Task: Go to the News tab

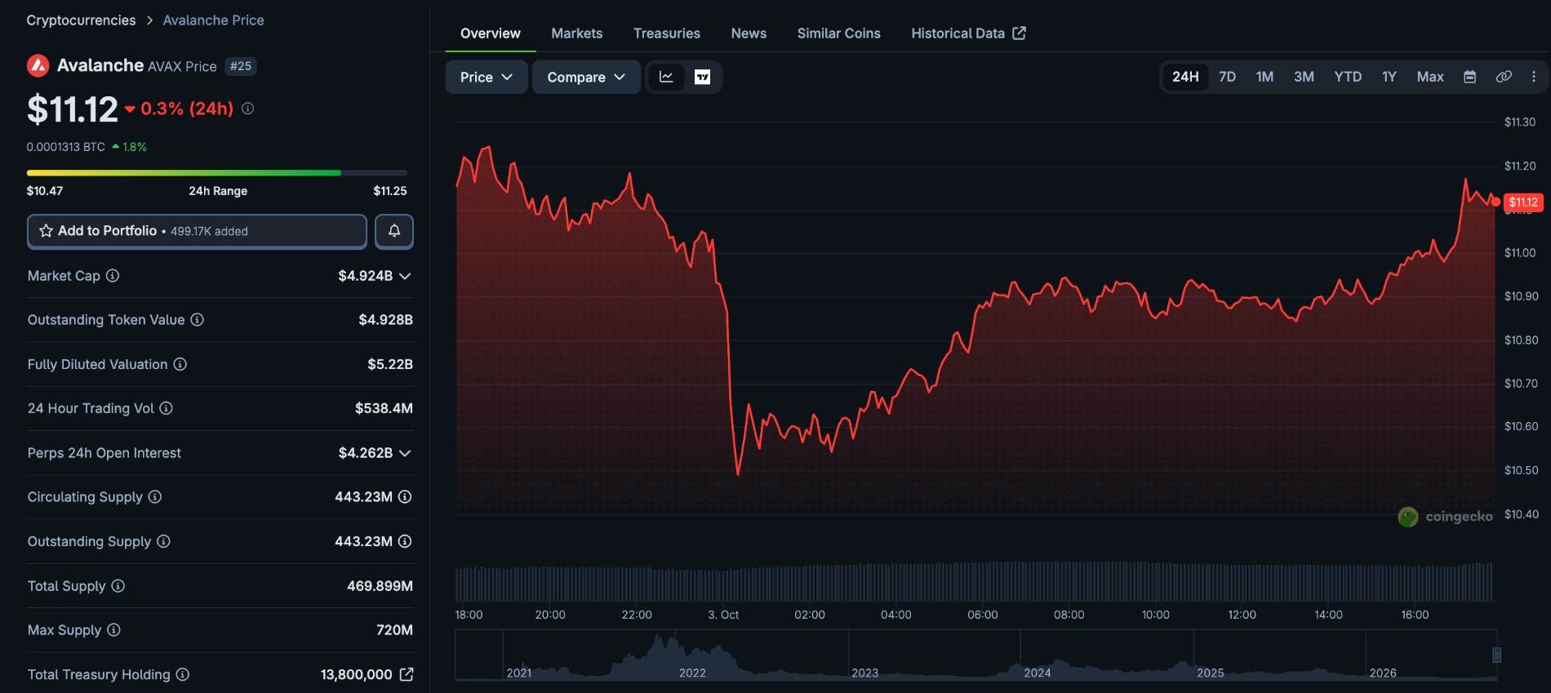Action: [x=749, y=33]
